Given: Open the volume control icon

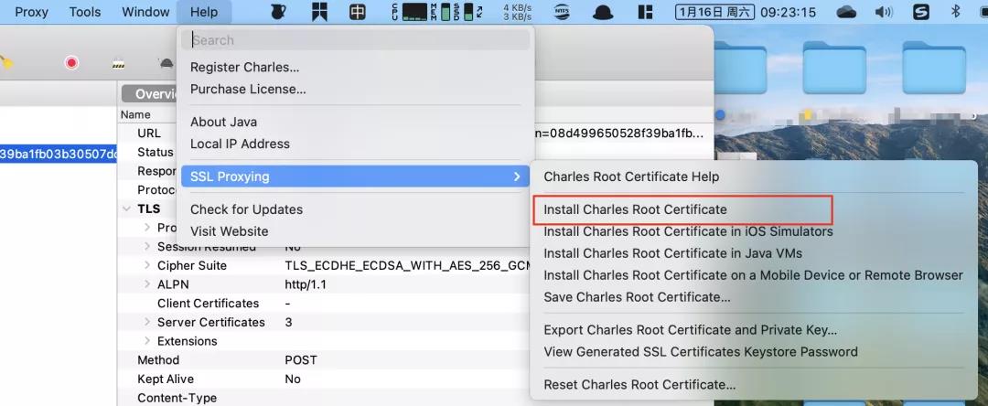Looking at the screenshot, I should [x=884, y=11].
